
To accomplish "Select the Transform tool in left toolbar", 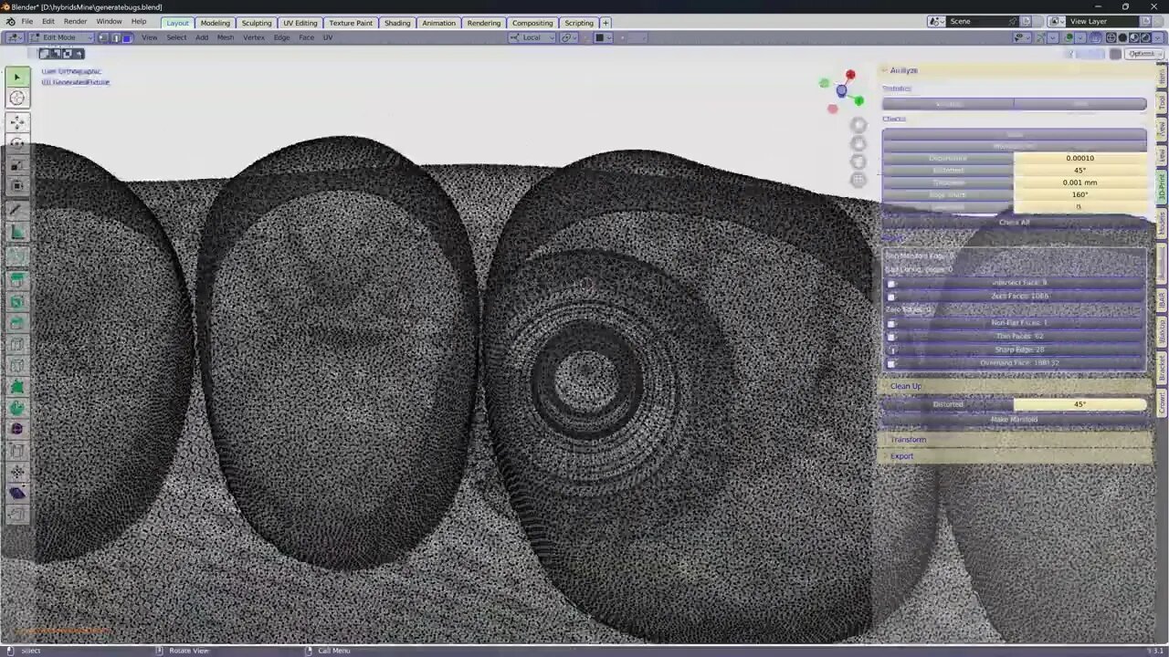I will 17,186.
